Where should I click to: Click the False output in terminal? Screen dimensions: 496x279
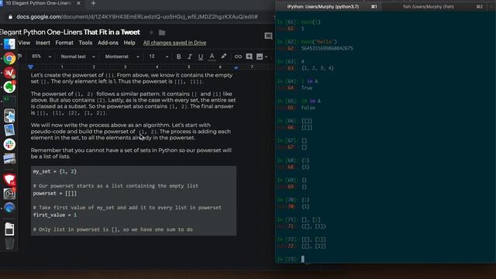pos(308,108)
